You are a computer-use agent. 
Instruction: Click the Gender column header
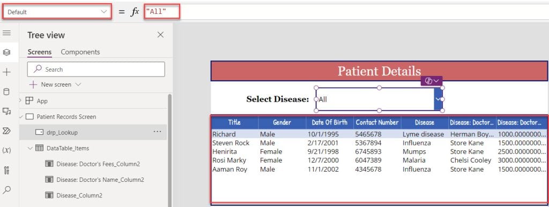(282, 122)
